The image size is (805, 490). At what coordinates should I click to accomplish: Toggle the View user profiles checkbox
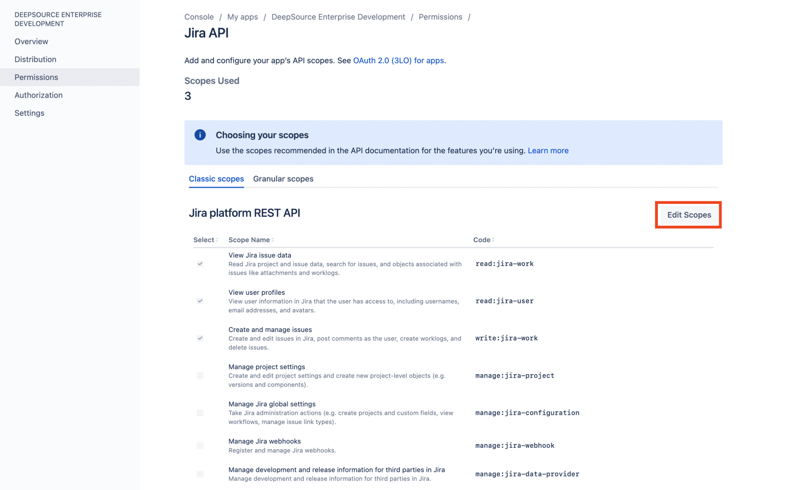coord(200,301)
